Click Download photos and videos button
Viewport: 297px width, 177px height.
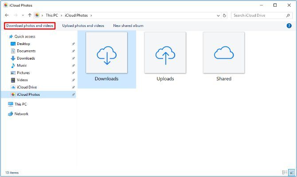click(x=30, y=26)
